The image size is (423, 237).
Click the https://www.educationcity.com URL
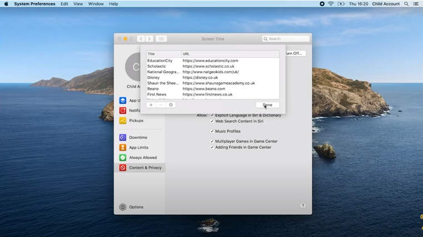coord(210,60)
